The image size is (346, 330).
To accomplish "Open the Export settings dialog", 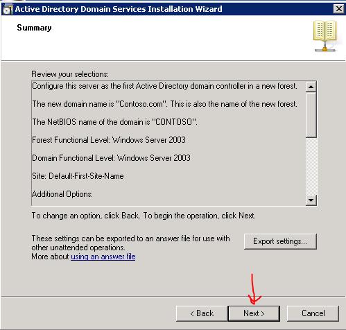I will point(280,241).
